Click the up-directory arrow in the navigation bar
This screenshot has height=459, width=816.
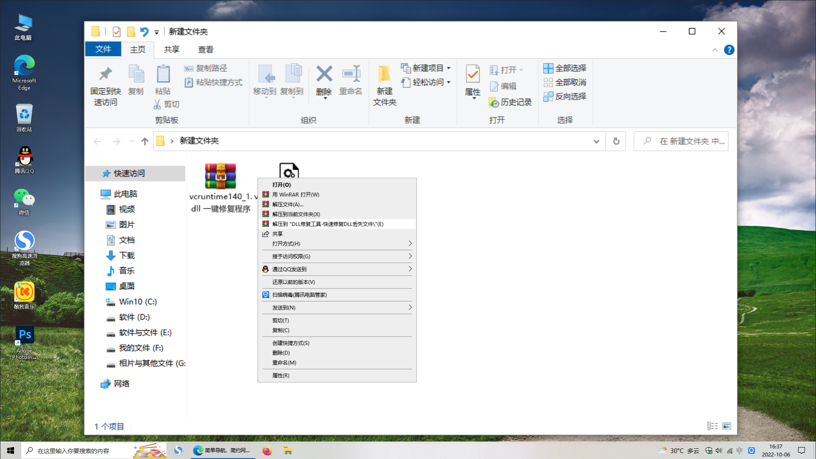[x=144, y=141]
